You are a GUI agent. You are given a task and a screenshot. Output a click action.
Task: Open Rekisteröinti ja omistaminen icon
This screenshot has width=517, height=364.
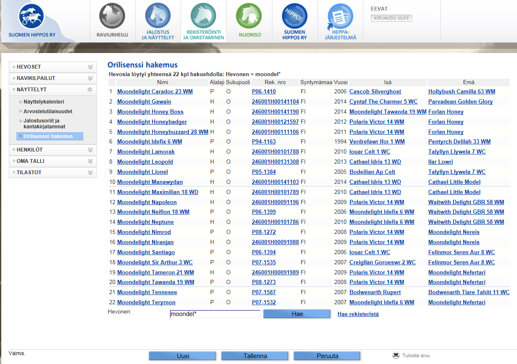[203, 21]
